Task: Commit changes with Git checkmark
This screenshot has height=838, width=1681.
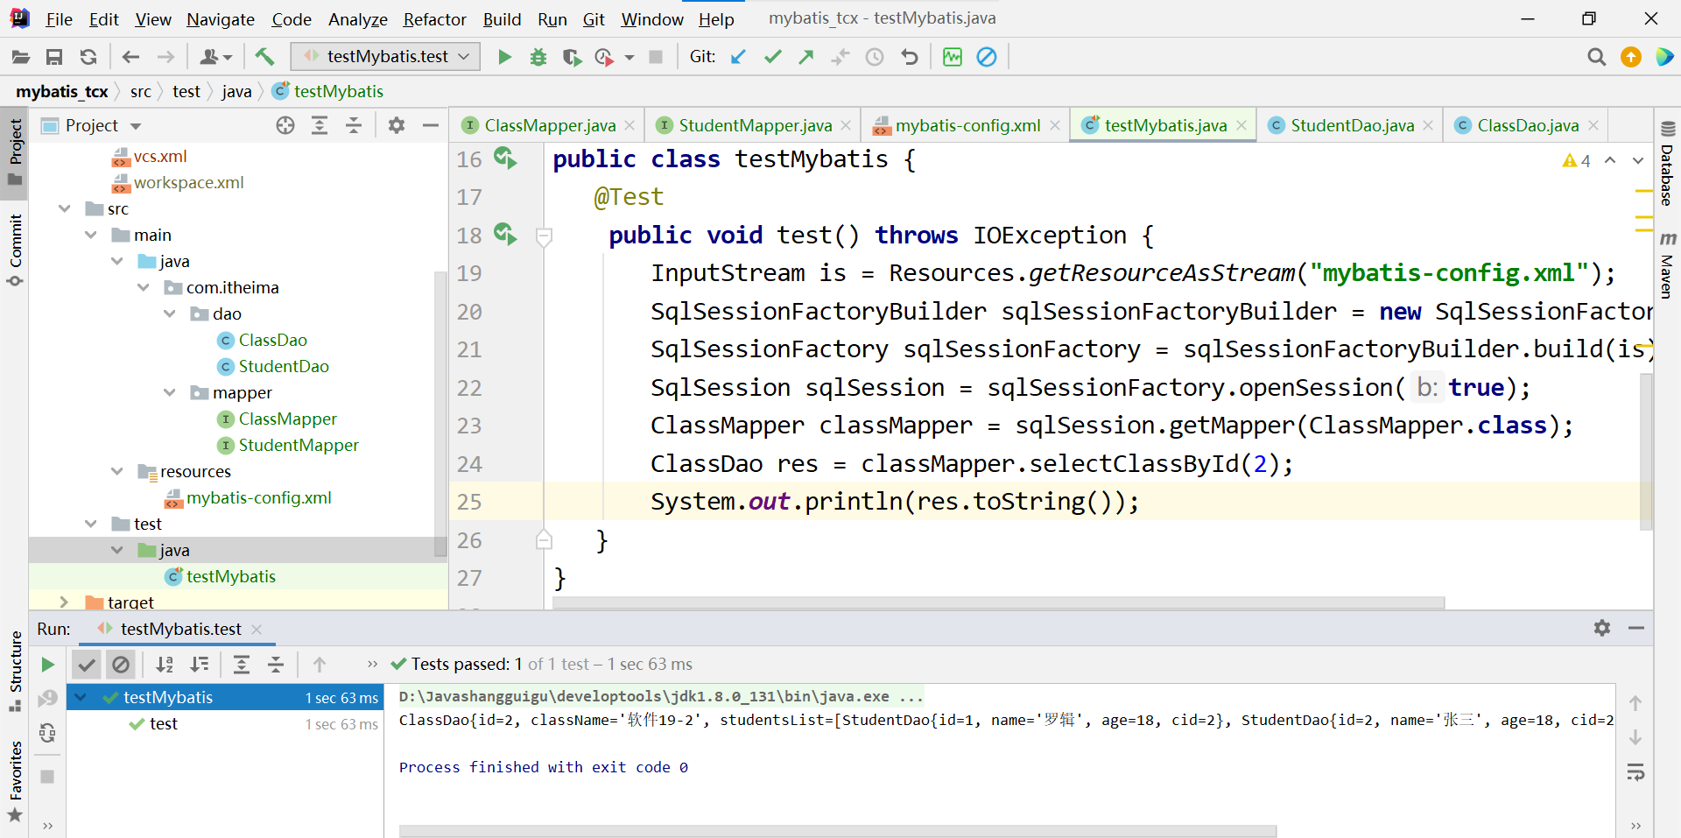Action: (x=772, y=57)
